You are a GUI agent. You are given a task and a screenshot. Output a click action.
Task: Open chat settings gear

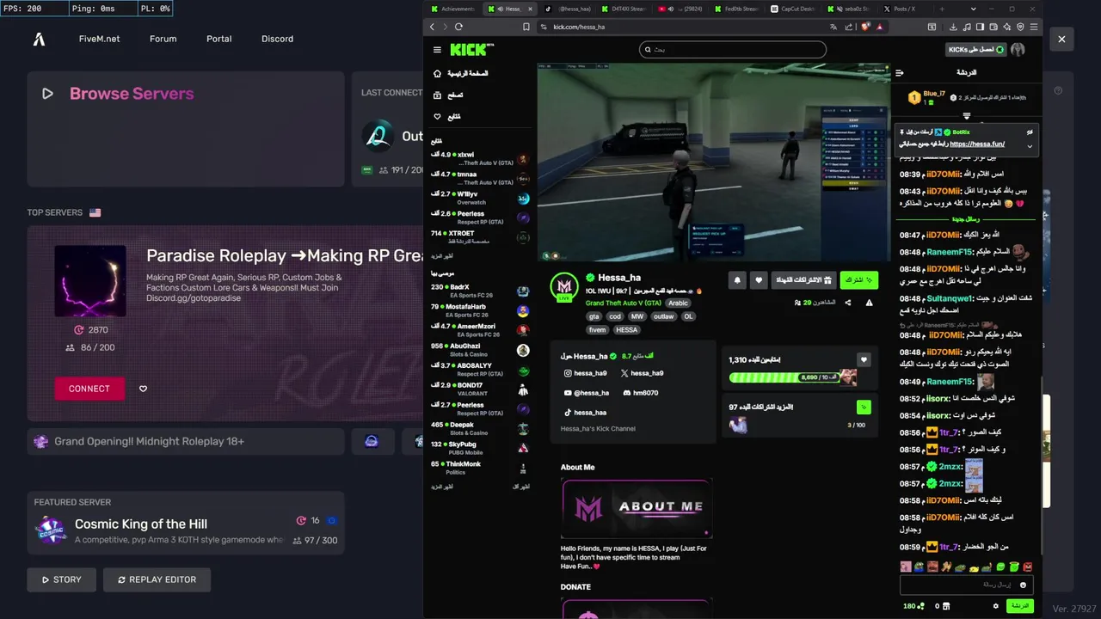pyautogui.click(x=996, y=606)
